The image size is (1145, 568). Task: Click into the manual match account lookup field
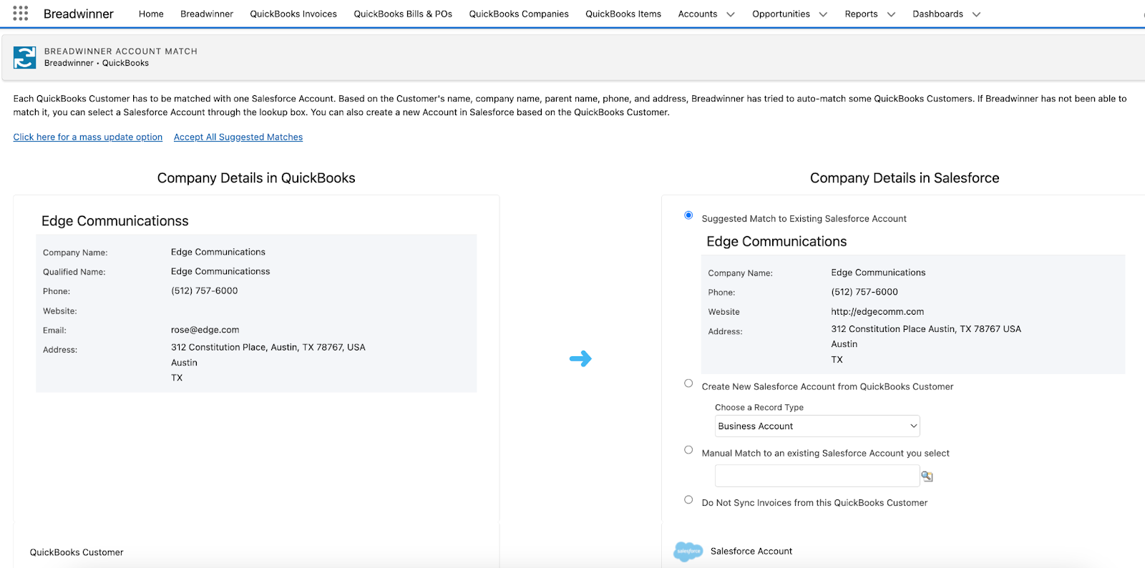point(817,476)
